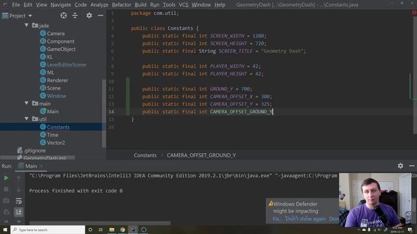The image size is (417, 234).
Task: Open the Code menu
Action: point(81,5)
